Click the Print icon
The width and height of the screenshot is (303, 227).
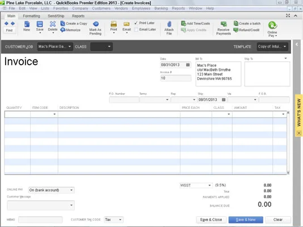coord(113,24)
